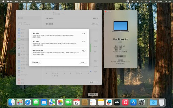The image size is (173, 108).
Task: Open the 選項 button in battery pane
Action: (x=92, y=82)
